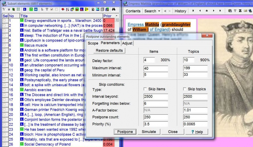
Task: Click the blue L with red underline icon
Action: (x=82, y=10)
